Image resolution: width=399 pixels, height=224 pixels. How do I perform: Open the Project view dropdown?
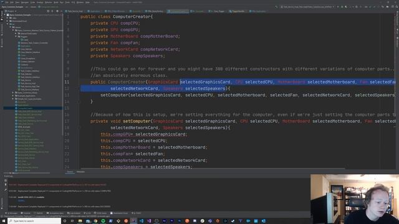(x=11, y=11)
